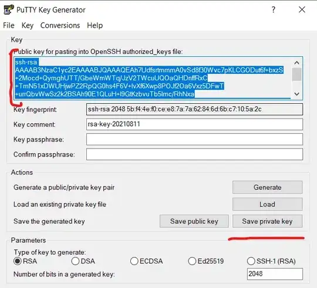
Task: Click the number of bits field
Action: [x=275, y=274]
